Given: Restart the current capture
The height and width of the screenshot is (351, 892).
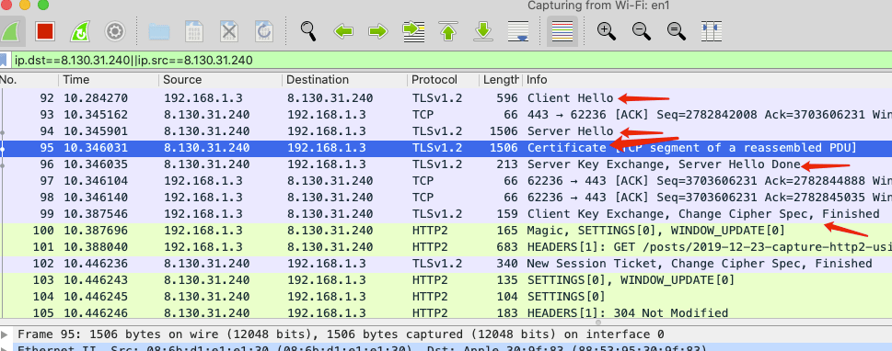Looking at the screenshot, I should point(80,30).
